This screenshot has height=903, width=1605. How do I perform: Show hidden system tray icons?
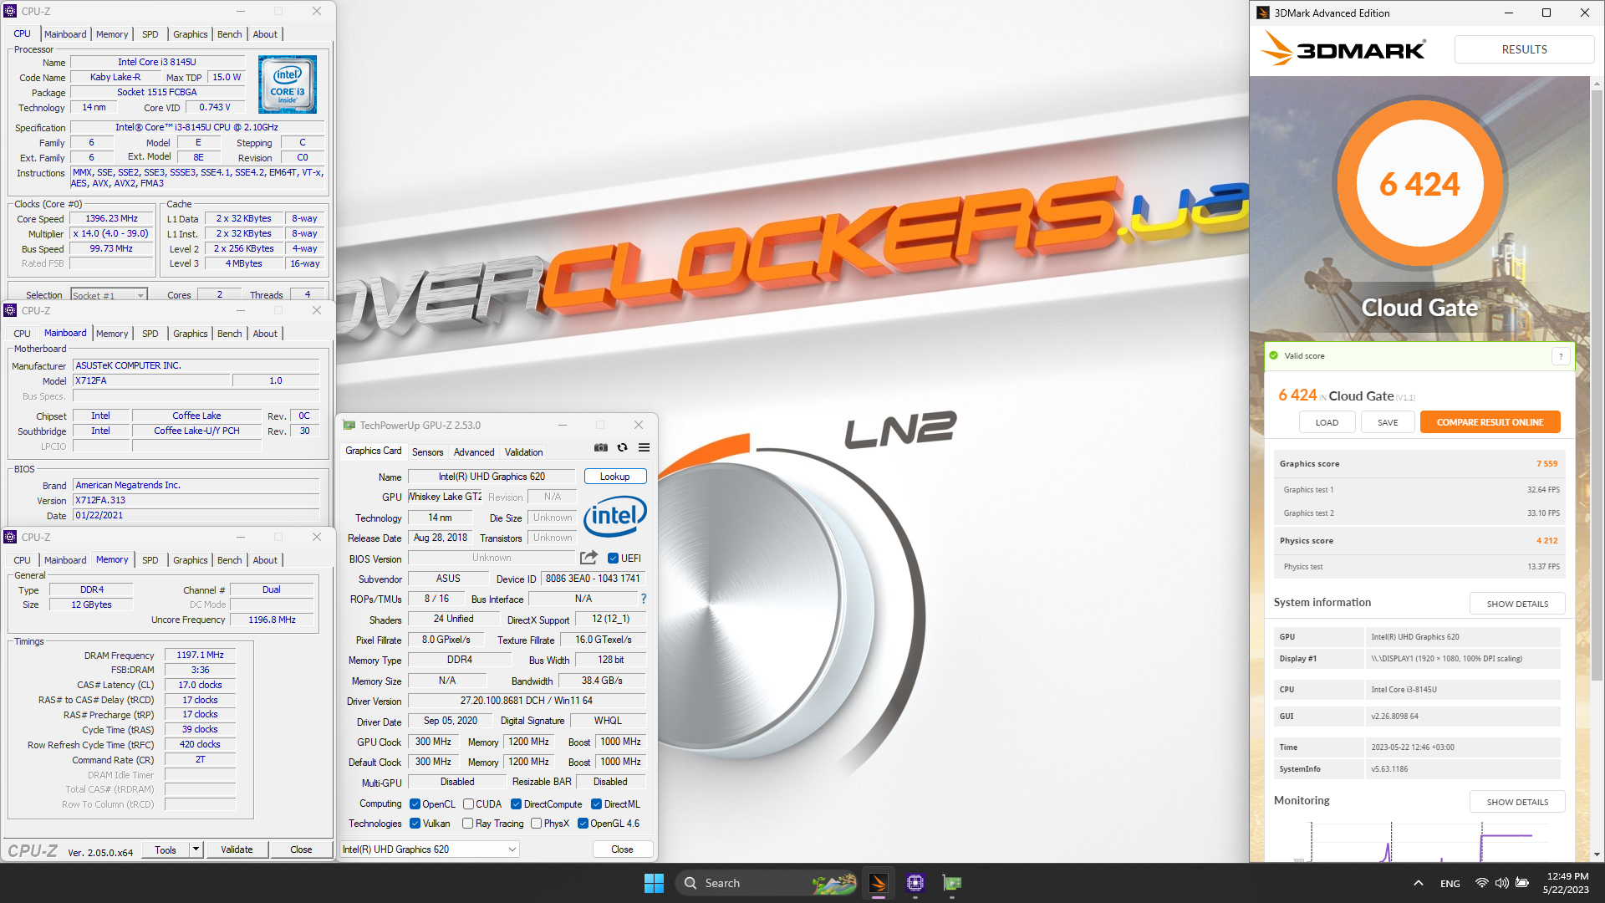pyautogui.click(x=1419, y=883)
